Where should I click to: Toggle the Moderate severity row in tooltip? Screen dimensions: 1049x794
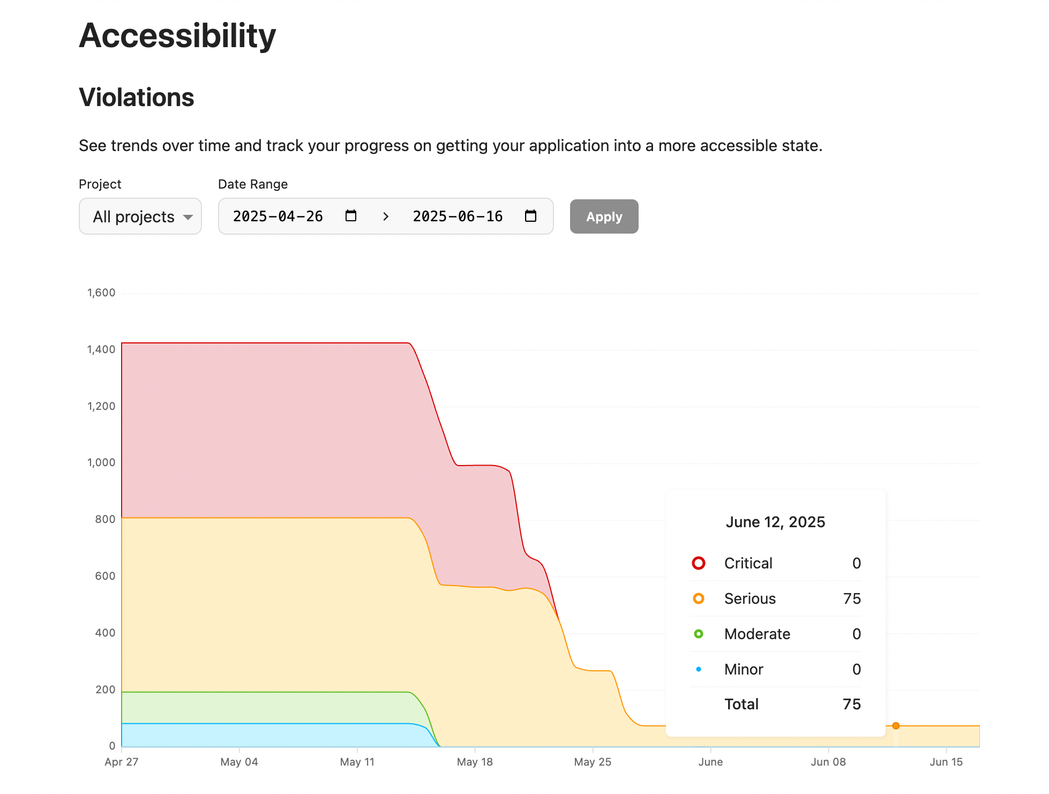pos(775,634)
